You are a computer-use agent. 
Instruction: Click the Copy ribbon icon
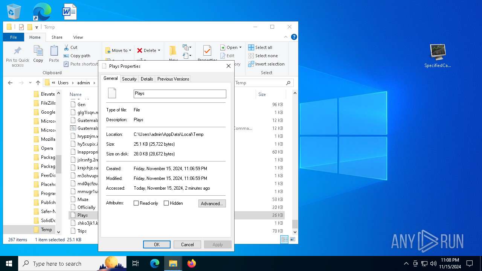pyautogui.click(x=38, y=51)
